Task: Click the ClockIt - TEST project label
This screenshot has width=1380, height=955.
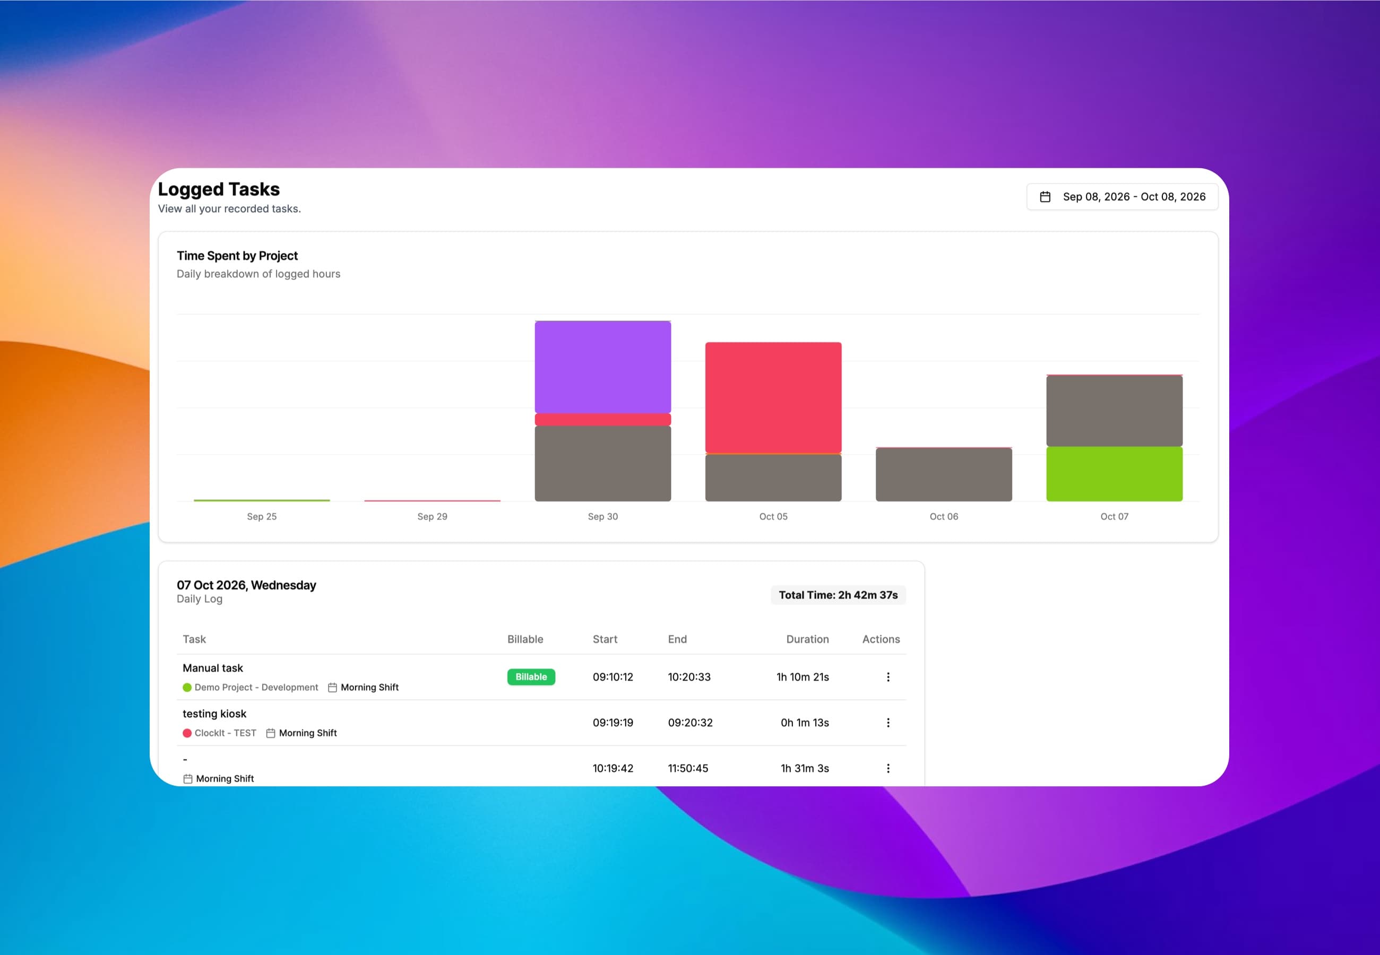Action: (x=225, y=733)
